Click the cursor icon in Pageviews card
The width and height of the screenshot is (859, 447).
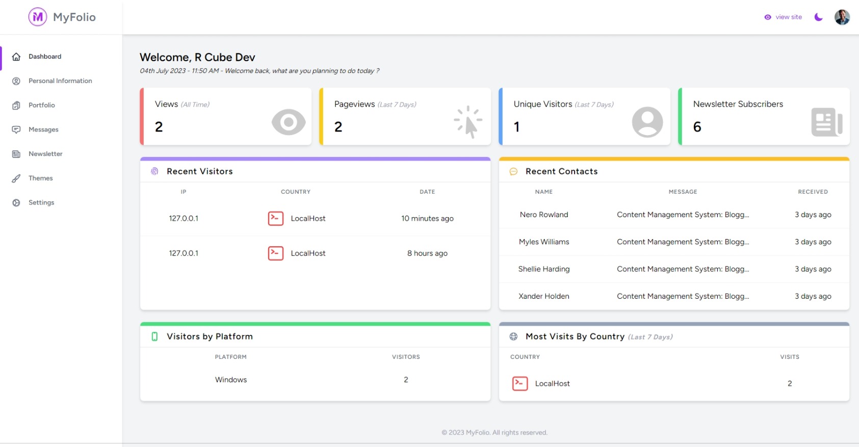(468, 122)
